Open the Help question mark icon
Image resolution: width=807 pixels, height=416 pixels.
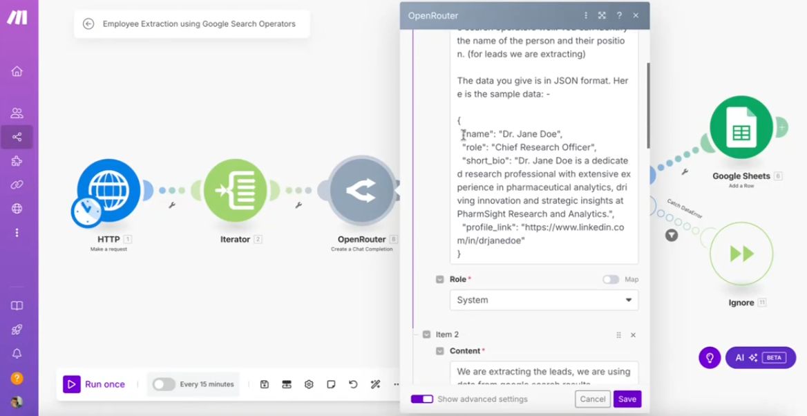17,379
